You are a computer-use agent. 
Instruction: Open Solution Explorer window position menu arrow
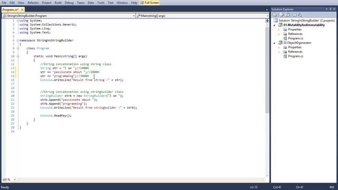(x=326, y=9)
